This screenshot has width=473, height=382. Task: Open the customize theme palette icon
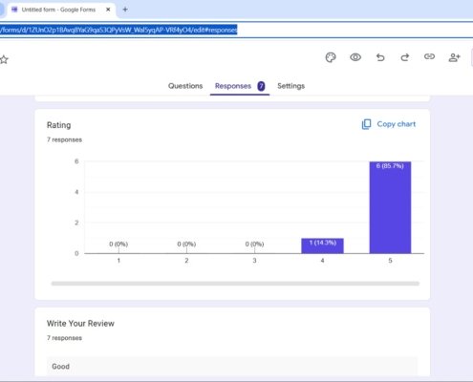[x=331, y=57]
